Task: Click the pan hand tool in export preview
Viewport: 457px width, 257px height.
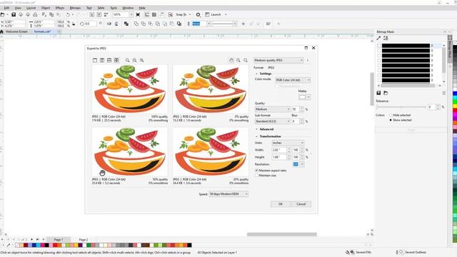Action: [231, 60]
